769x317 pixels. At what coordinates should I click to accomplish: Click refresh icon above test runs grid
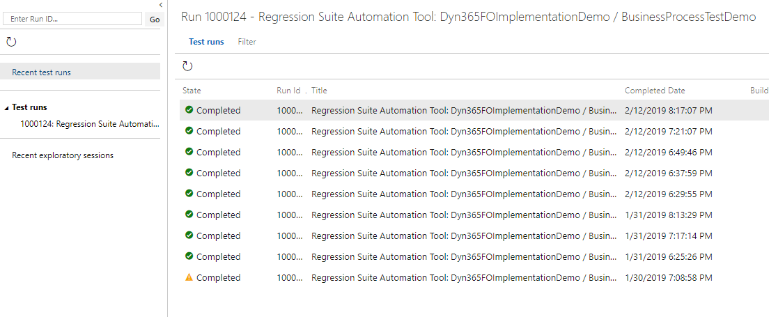tap(187, 66)
